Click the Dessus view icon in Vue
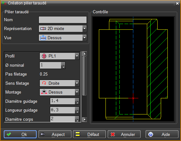Screen dimensions: 181x141 (x=43, y=38)
